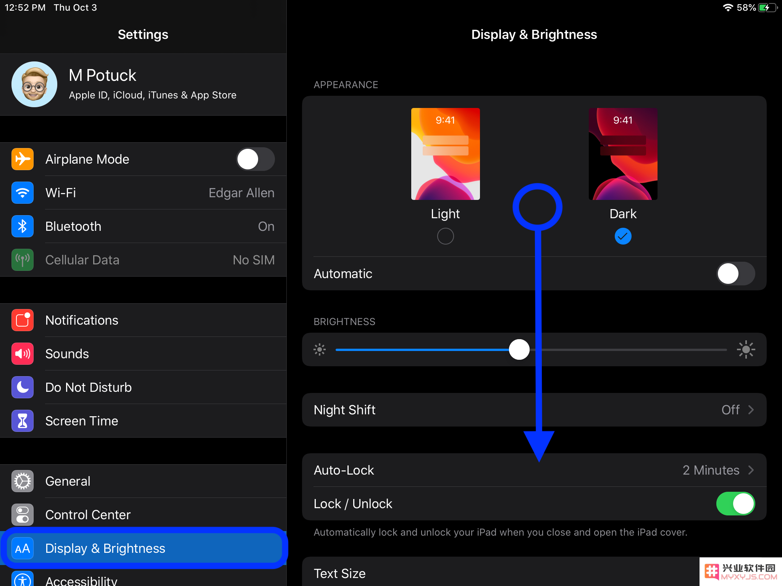Image resolution: width=782 pixels, height=586 pixels.
Task: Tap the Bluetooth On status
Action: (x=266, y=226)
